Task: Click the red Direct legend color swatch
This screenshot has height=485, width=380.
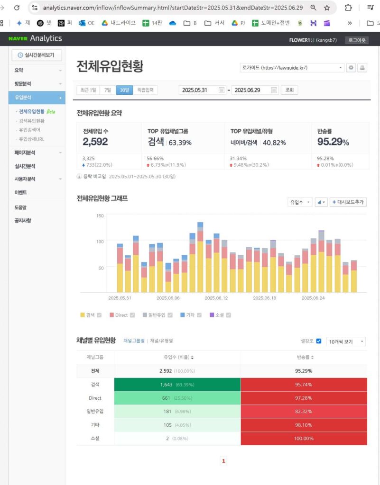Action: click(111, 315)
